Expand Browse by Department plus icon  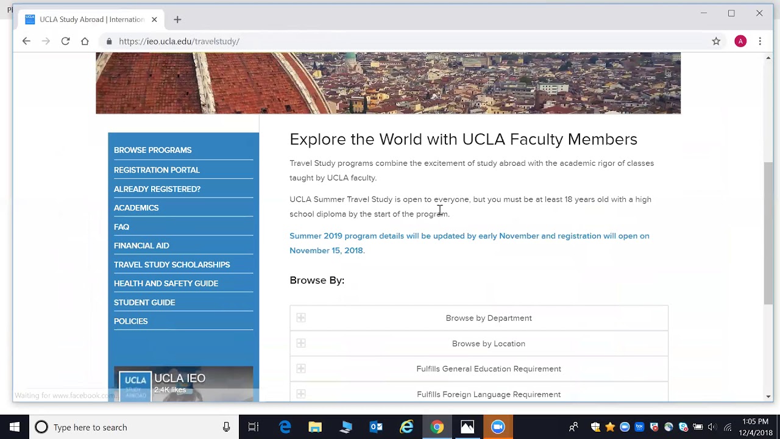301,318
